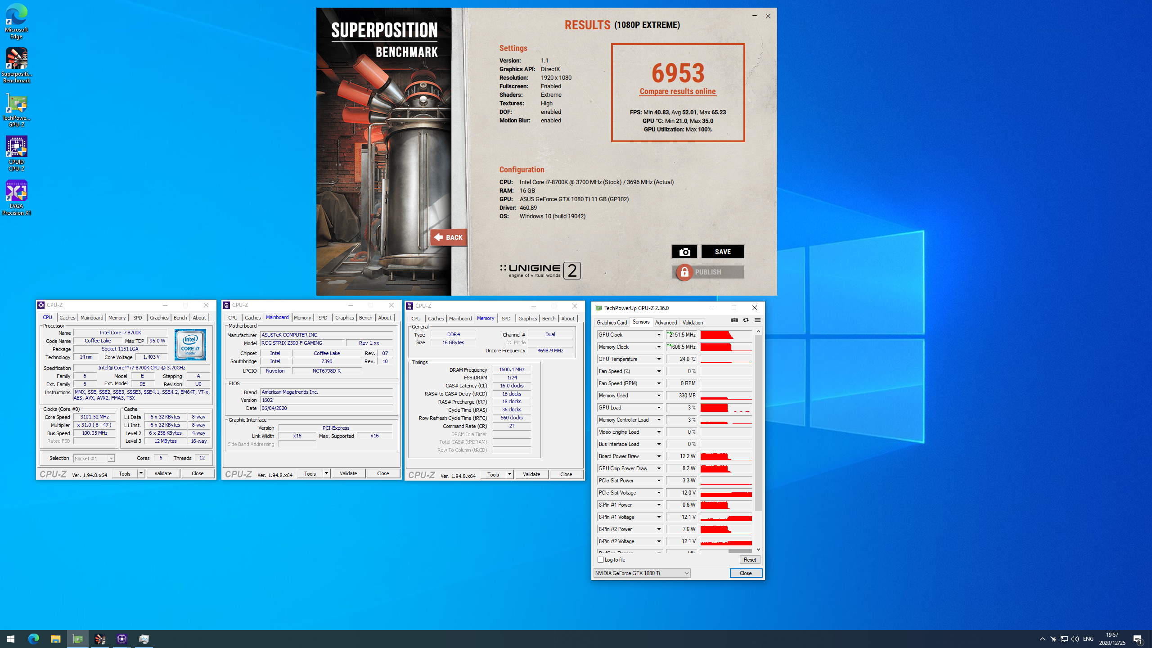The height and width of the screenshot is (648, 1152).
Task: Expand GPU Clock sensor dropdown
Action: click(659, 334)
